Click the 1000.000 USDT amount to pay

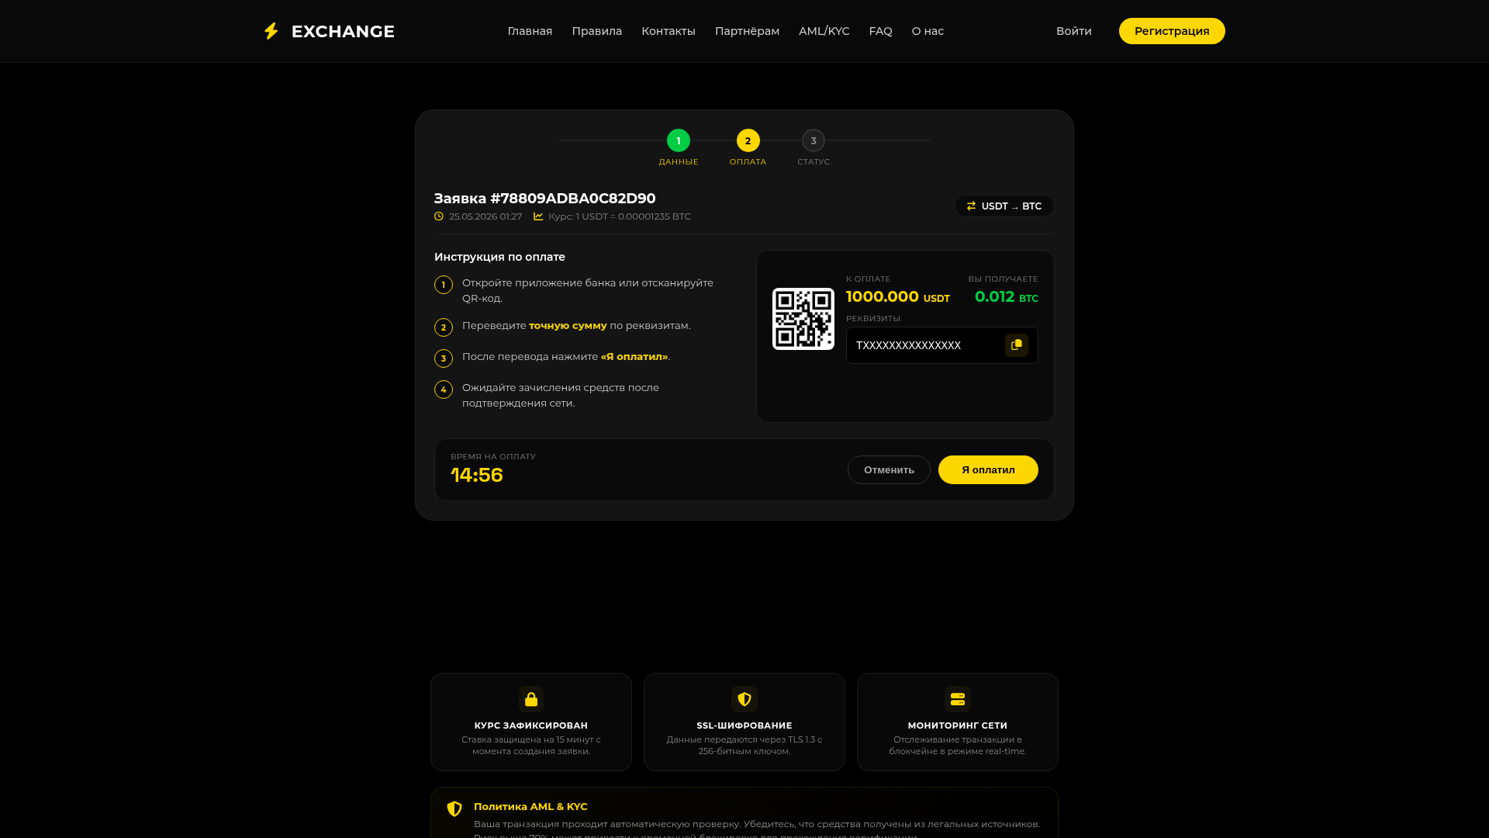[x=898, y=296]
